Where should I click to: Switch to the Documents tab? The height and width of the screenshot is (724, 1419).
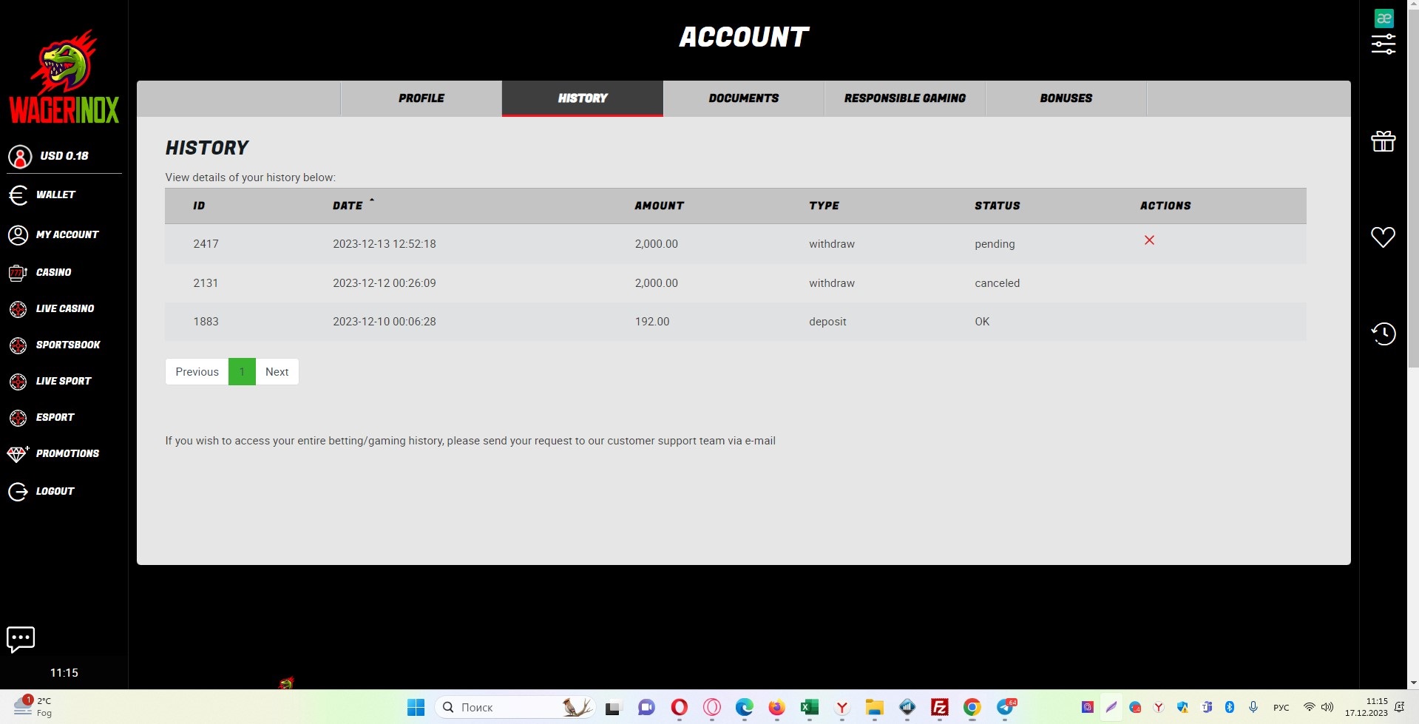(744, 98)
